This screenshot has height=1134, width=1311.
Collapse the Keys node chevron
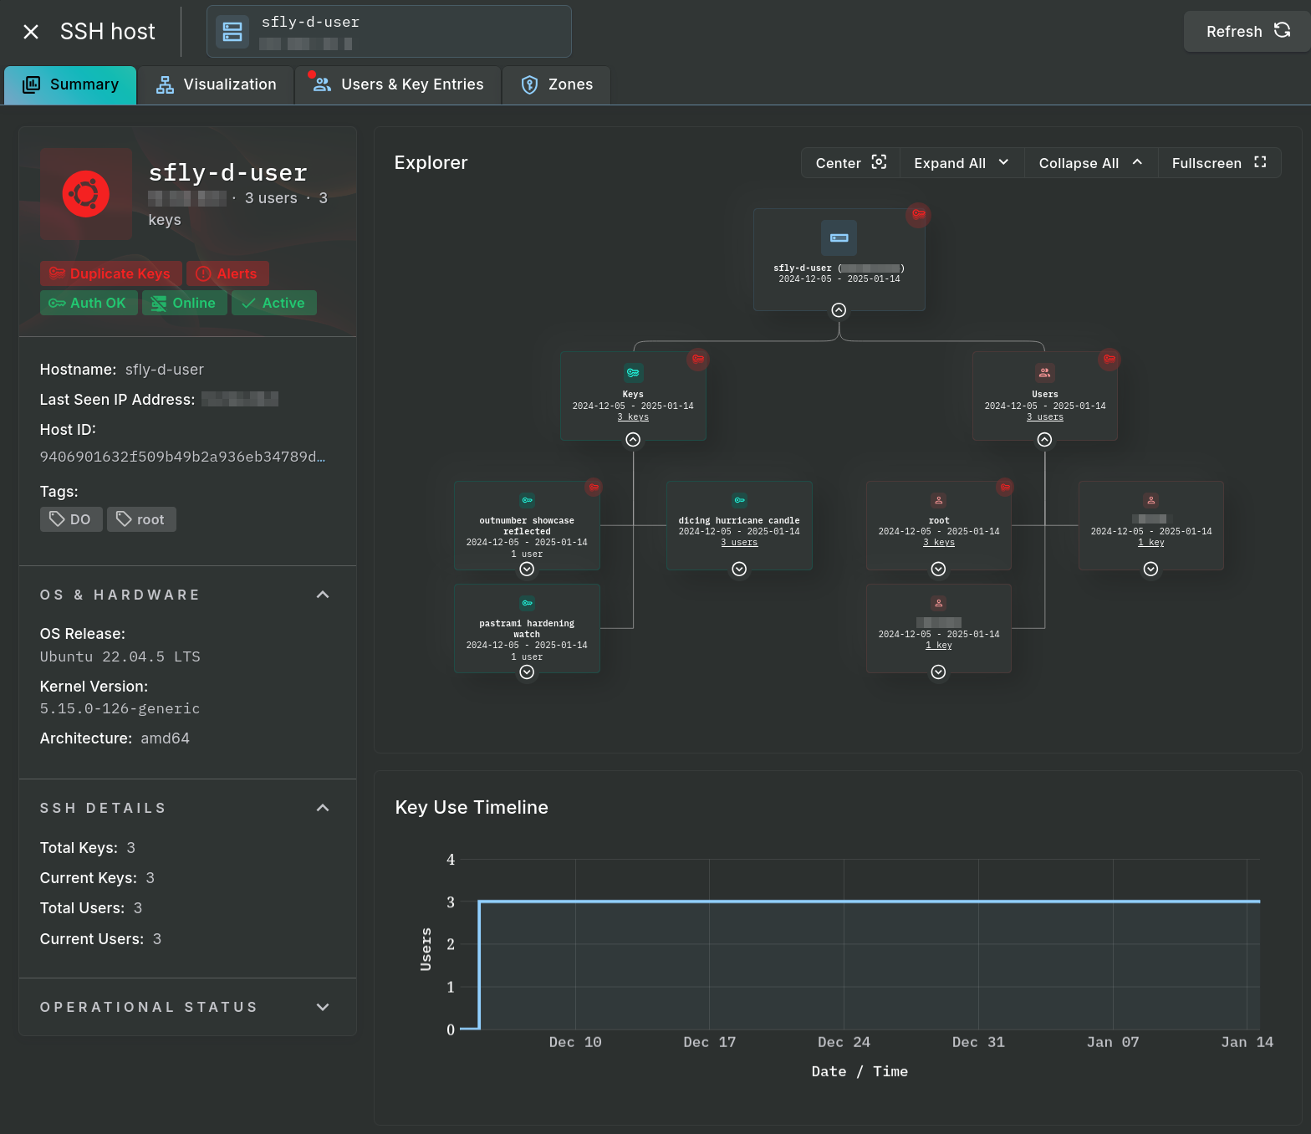click(633, 440)
